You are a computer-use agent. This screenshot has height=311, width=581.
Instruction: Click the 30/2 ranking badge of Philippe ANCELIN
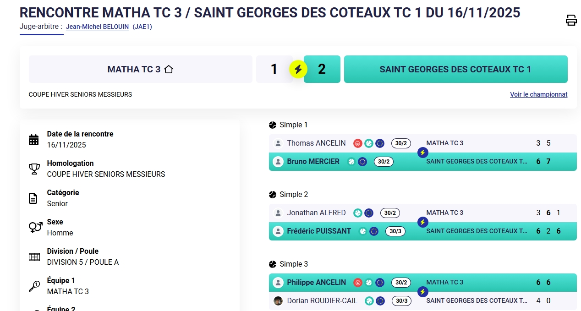point(401,283)
